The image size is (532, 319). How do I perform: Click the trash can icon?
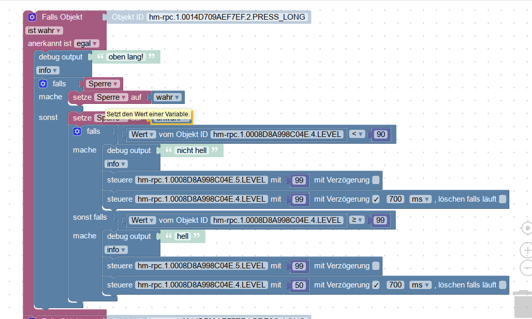pos(524,303)
